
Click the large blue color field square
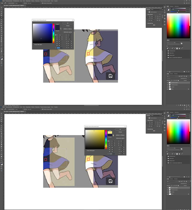click(42, 33)
